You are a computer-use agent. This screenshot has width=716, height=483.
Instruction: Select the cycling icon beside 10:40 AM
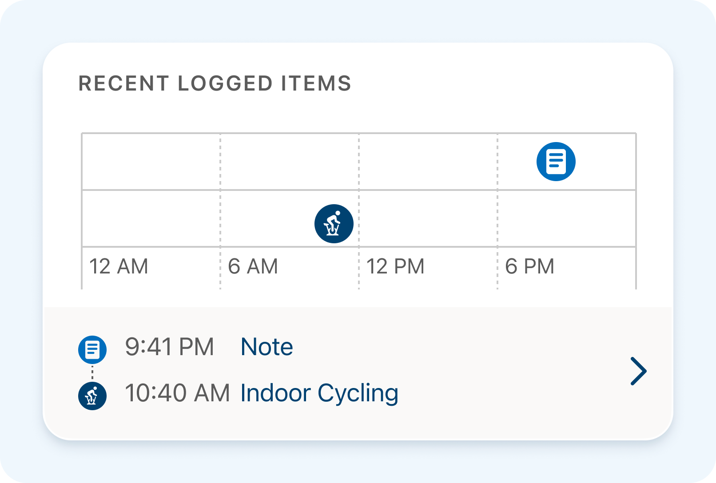pos(92,396)
